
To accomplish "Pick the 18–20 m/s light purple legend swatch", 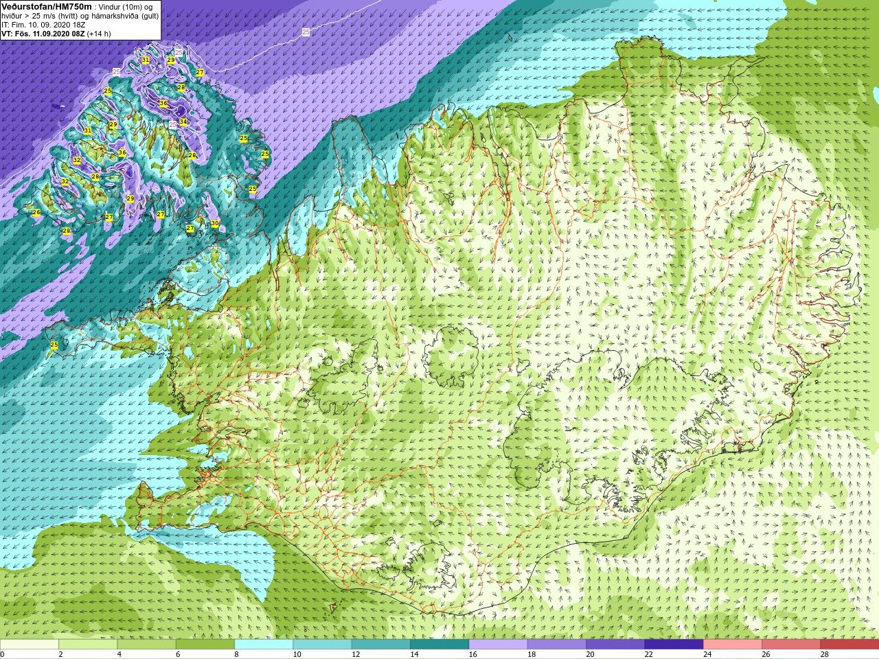I will coord(556,645).
